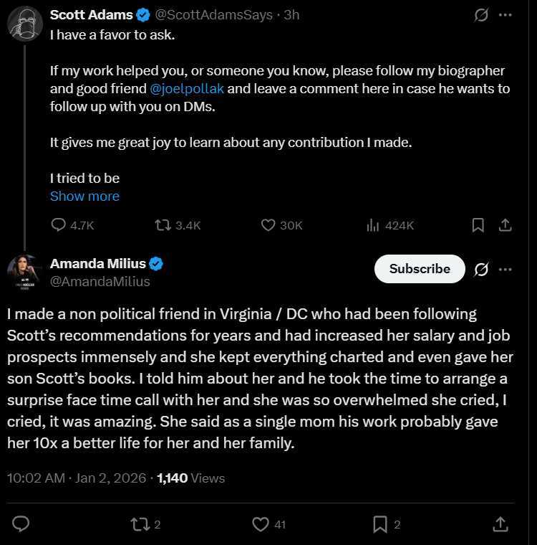The width and height of the screenshot is (537, 545).
Task: Expand the post with Show more
Action: (x=84, y=196)
